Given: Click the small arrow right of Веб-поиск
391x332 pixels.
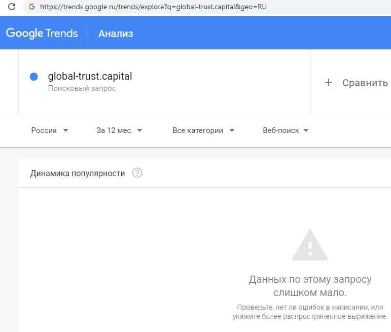Looking at the screenshot, I should pyautogui.click(x=306, y=130).
